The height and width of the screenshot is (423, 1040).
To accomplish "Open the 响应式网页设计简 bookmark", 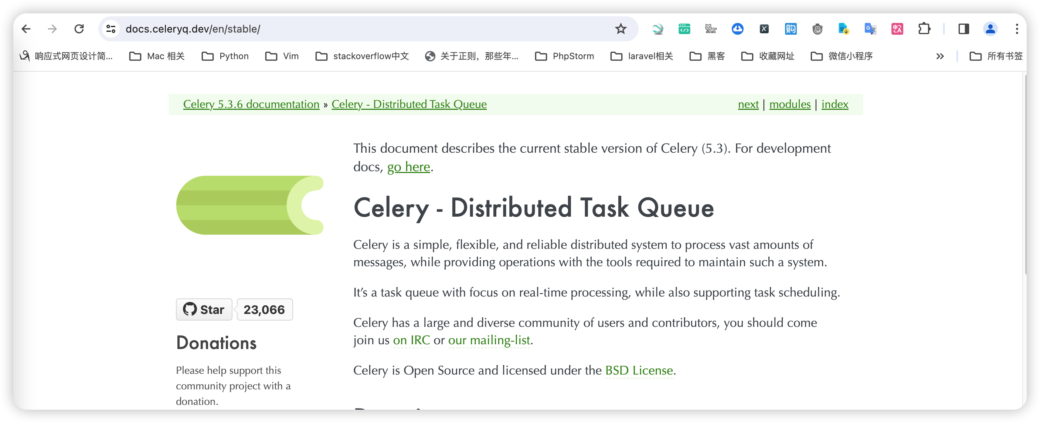I will point(66,56).
